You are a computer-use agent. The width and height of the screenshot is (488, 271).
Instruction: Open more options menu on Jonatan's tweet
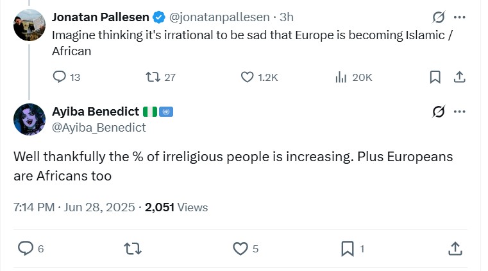[x=459, y=17]
